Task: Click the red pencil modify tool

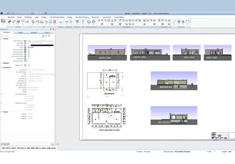Action: 9,21
